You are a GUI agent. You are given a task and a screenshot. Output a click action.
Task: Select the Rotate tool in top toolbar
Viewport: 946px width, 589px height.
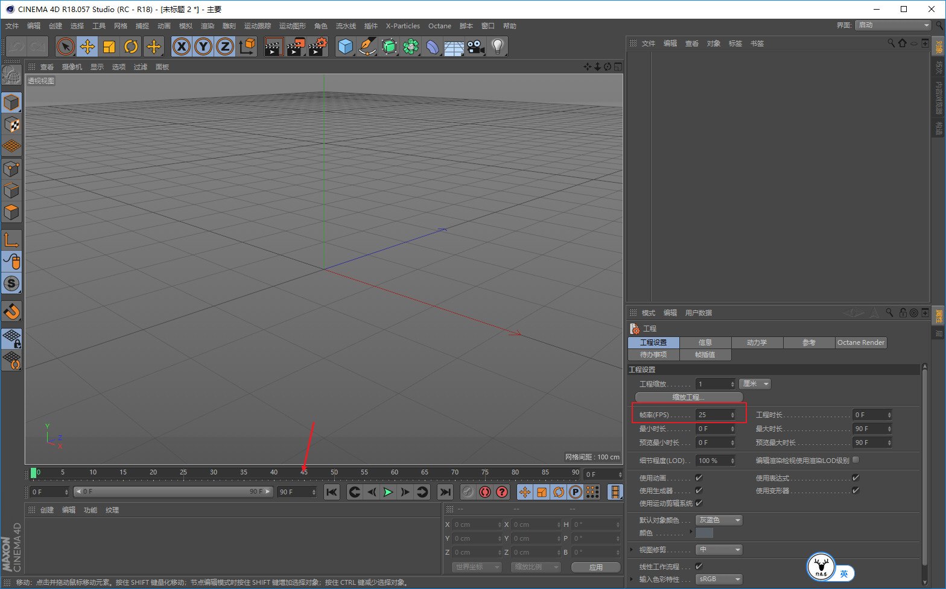point(131,46)
